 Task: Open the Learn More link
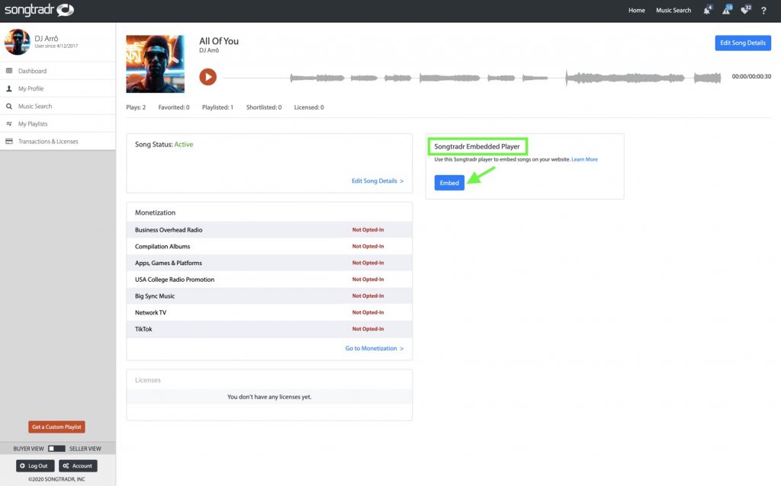point(584,159)
